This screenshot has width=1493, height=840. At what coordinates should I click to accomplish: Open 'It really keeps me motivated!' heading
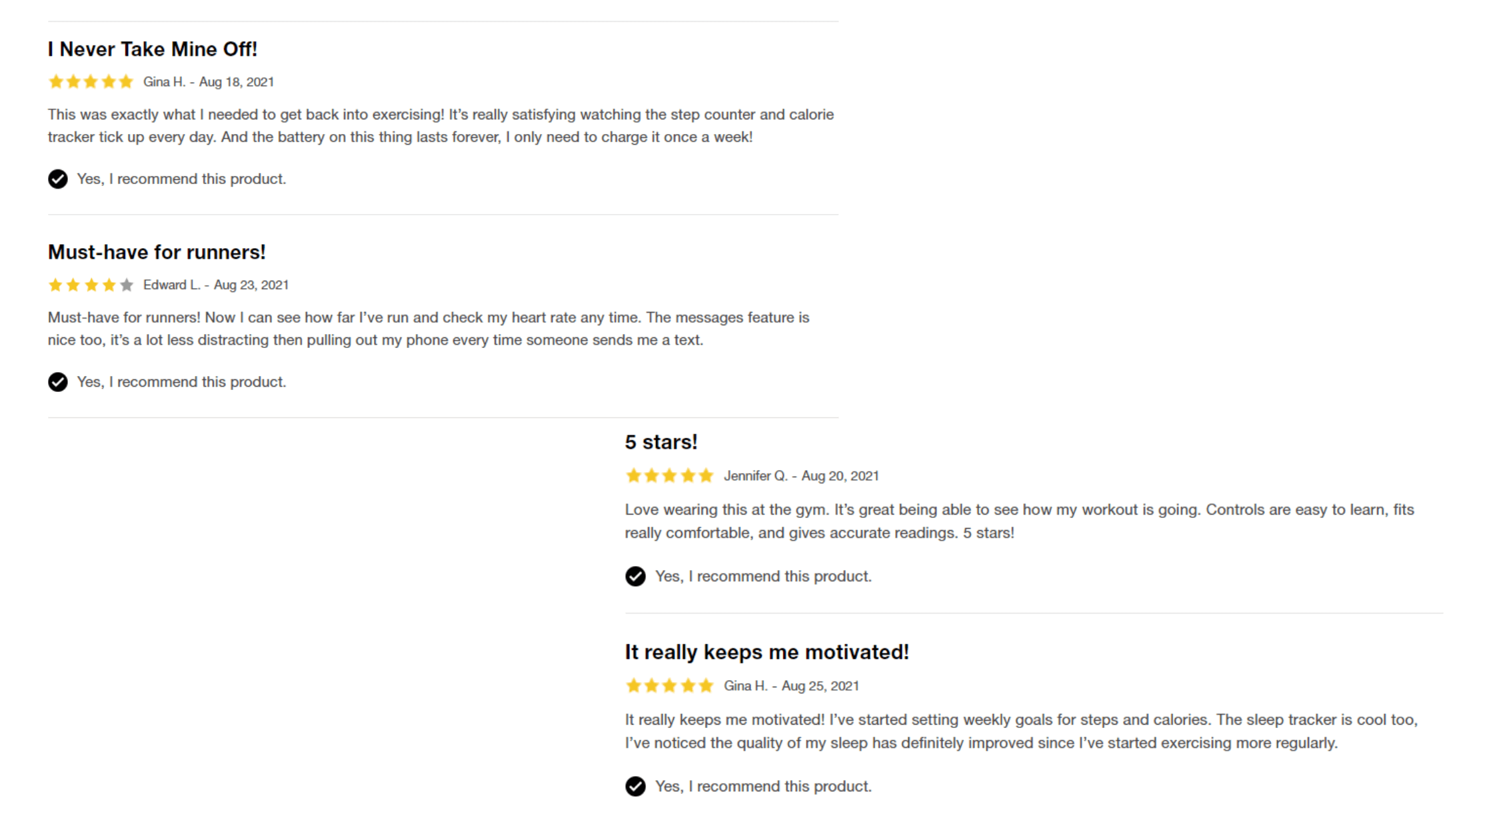click(766, 652)
